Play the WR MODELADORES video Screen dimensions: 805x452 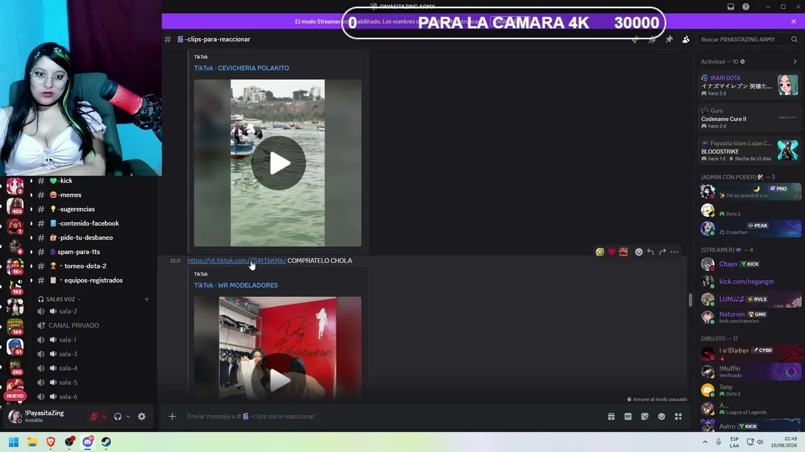pyautogui.click(x=278, y=379)
